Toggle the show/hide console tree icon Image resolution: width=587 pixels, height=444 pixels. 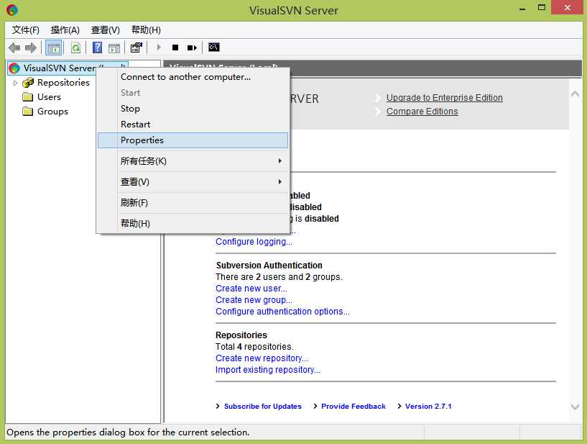(x=54, y=47)
